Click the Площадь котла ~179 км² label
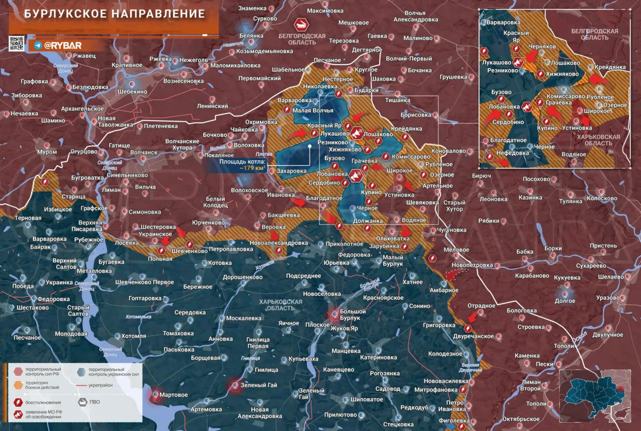The height and width of the screenshot is (431, 641). (x=242, y=165)
